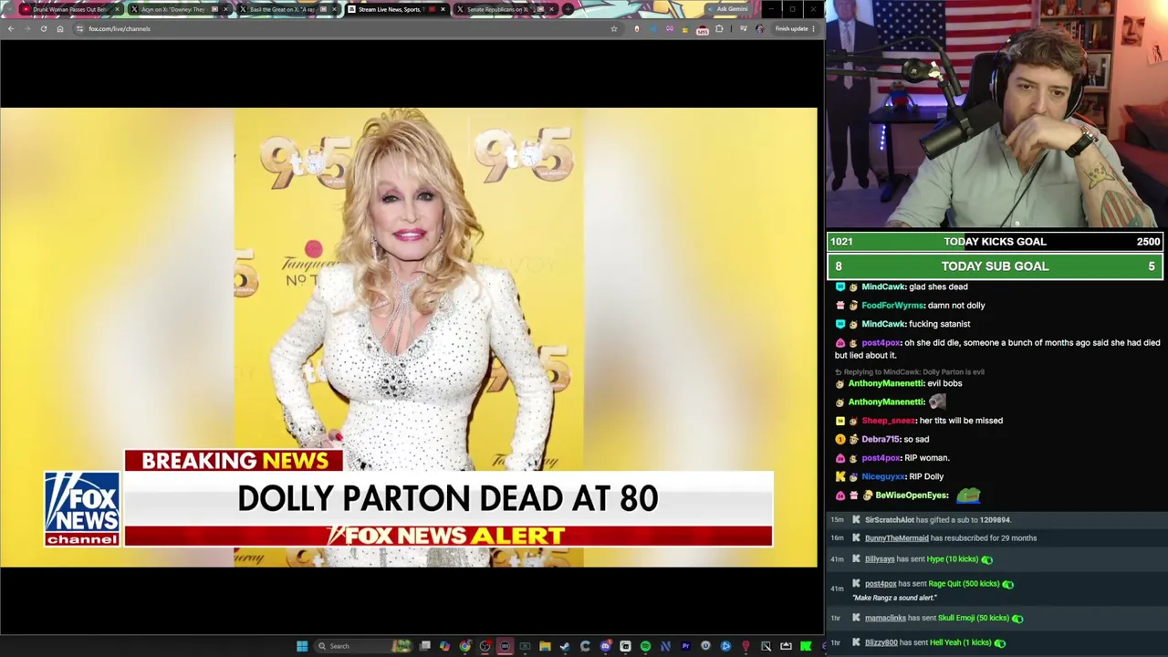Click username Debra715 in chat
Viewport: 1168px width, 657px height.
881,439
